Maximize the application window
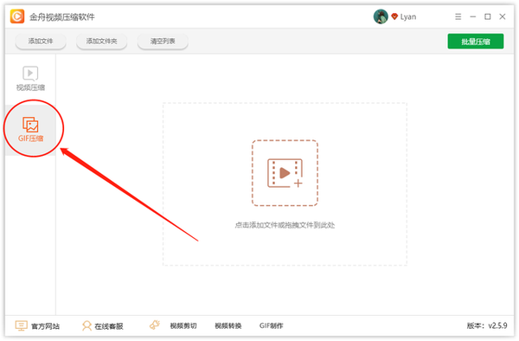The width and height of the screenshot is (519, 341). (488, 16)
